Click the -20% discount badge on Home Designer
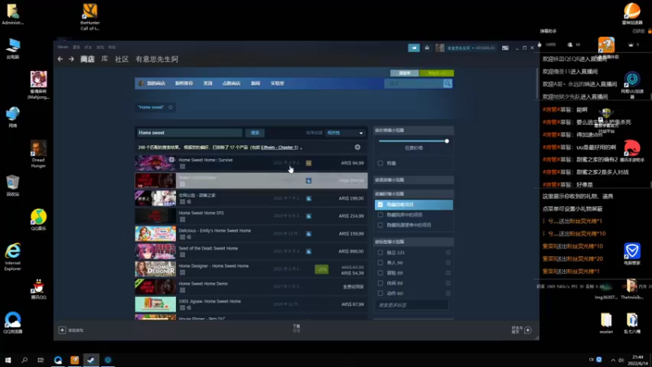The width and height of the screenshot is (652, 367). (x=321, y=269)
